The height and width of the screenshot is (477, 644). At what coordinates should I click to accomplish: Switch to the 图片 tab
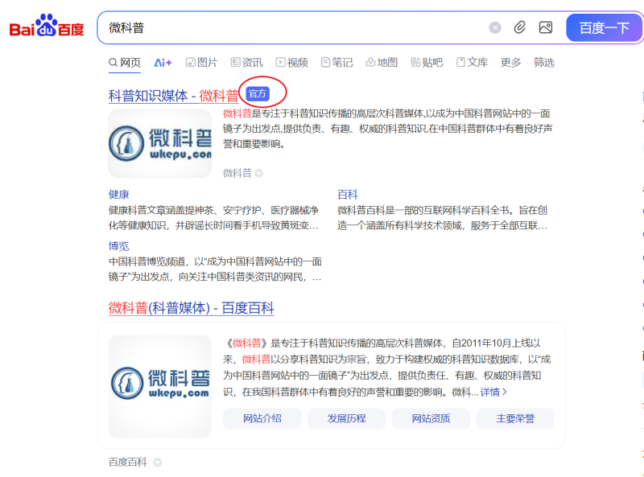[x=201, y=63]
